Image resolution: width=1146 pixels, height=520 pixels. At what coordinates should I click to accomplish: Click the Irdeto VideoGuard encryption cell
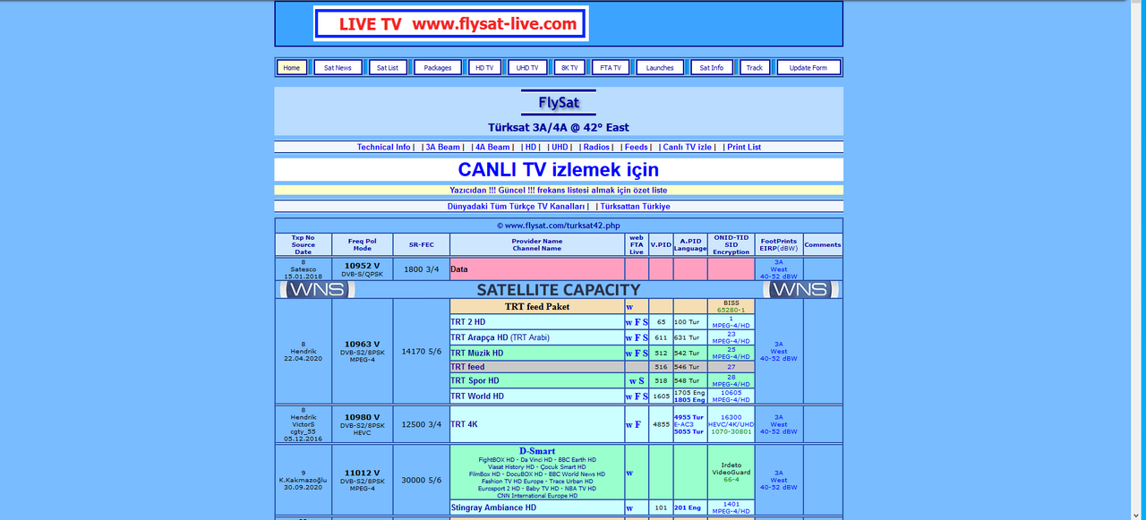click(731, 472)
